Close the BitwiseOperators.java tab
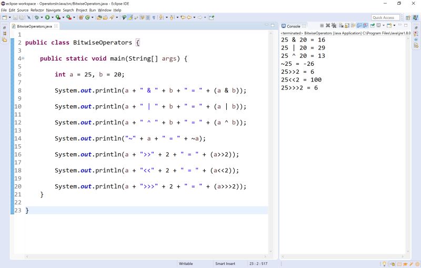 point(56,26)
